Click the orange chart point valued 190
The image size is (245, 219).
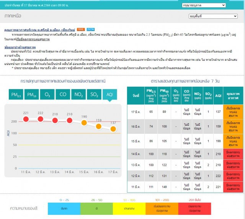[x=84, y=123]
